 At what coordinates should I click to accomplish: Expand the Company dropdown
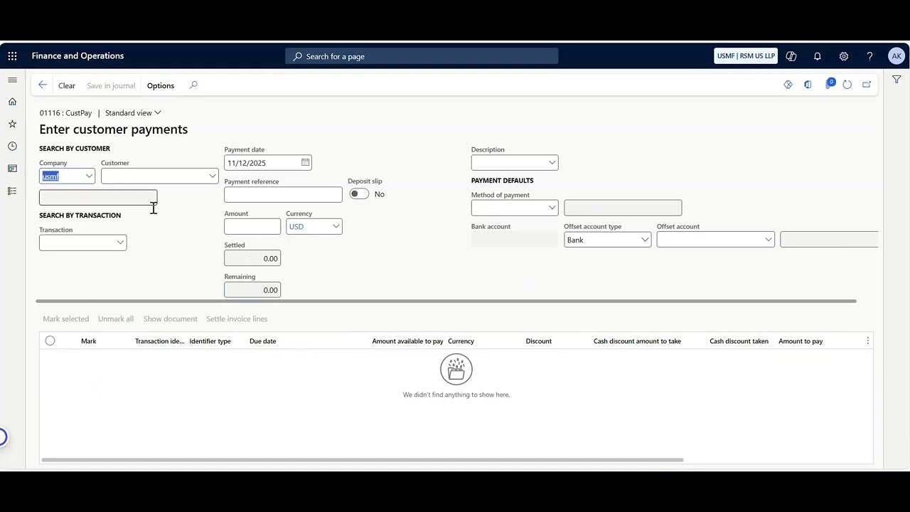pos(89,176)
